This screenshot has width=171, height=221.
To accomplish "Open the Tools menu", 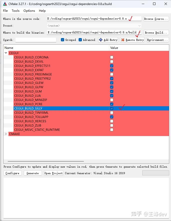I will [x=15, y=11].
